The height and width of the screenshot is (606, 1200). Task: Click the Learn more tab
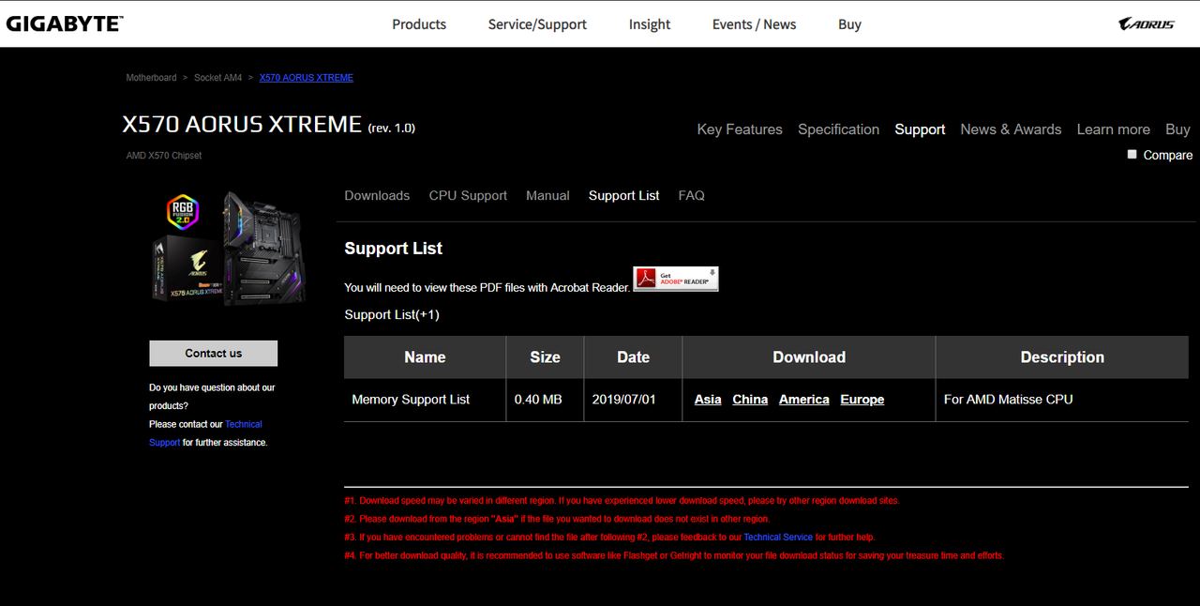coord(1113,129)
